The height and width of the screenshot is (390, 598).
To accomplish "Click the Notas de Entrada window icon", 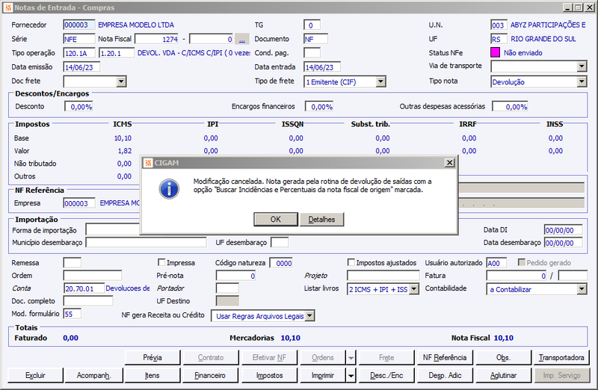I will (x=8, y=7).
